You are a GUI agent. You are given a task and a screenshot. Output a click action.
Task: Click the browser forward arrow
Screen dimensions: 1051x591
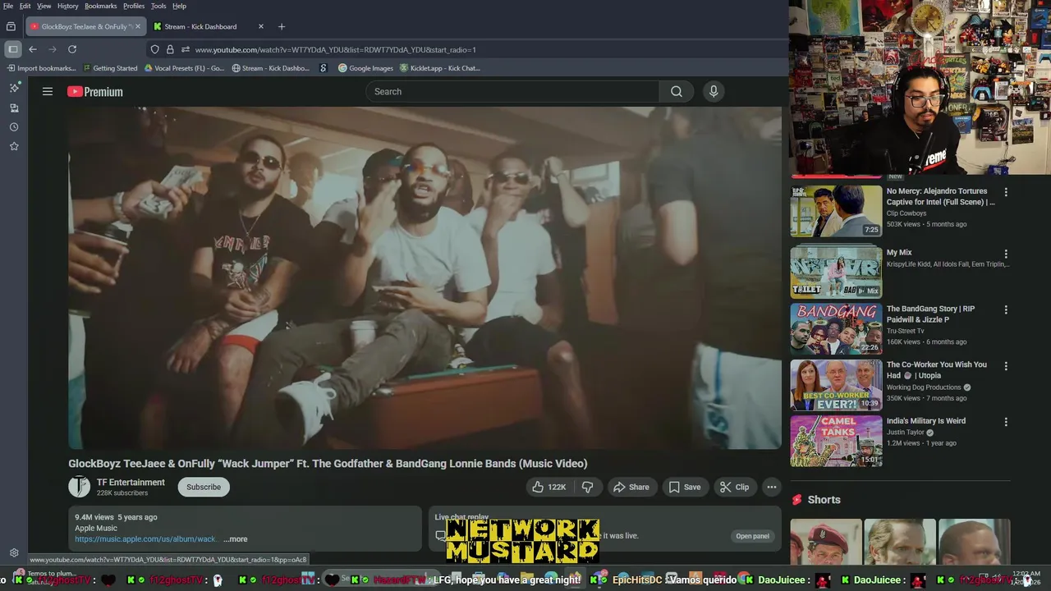point(53,49)
